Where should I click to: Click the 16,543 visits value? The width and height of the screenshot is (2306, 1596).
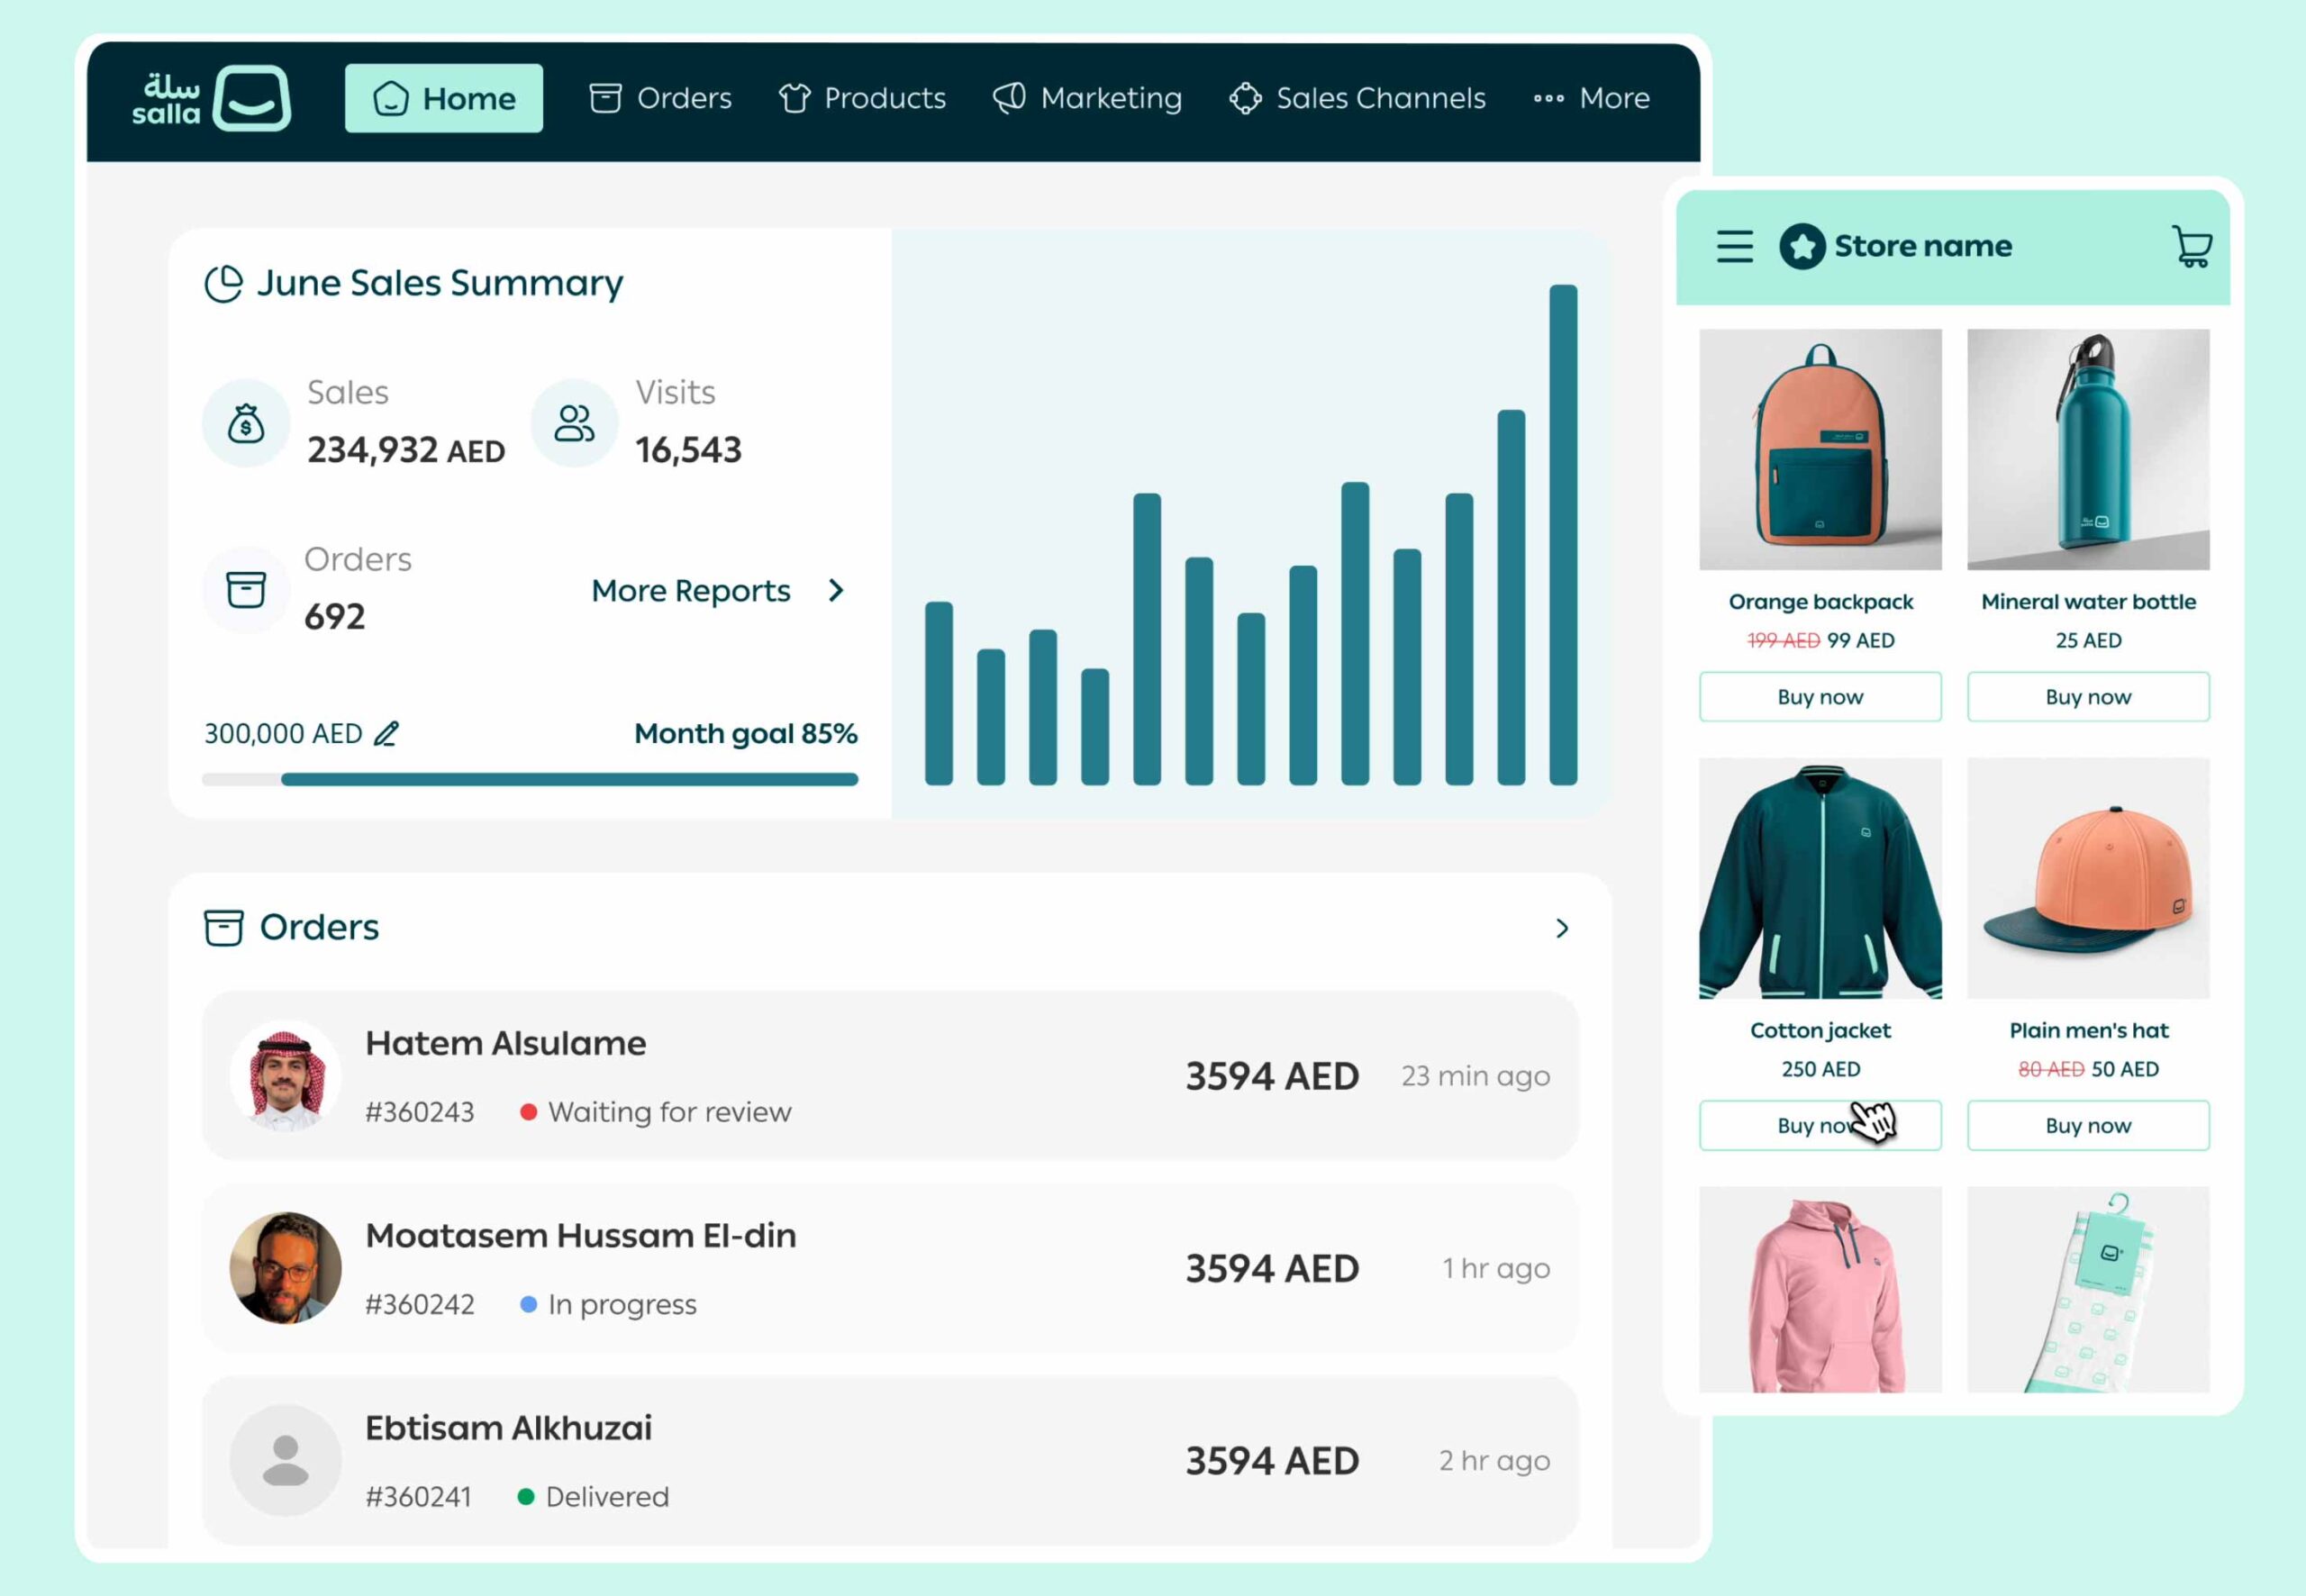click(688, 450)
